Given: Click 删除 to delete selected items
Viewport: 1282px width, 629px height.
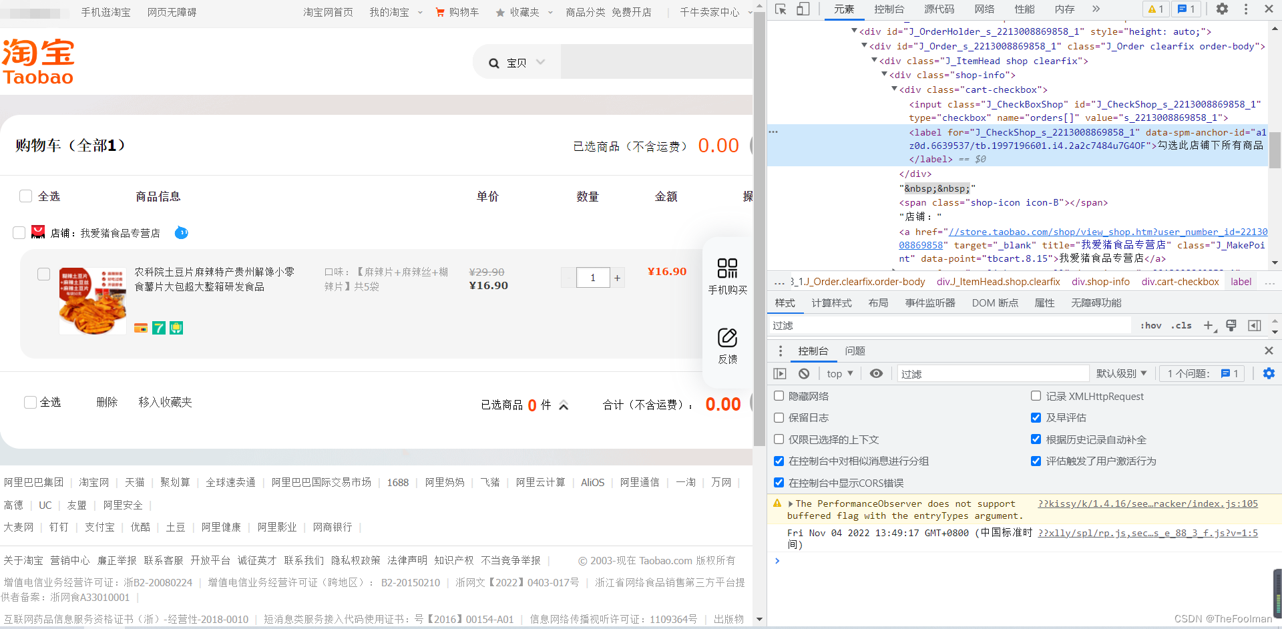Looking at the screenshot, I should tap(107, 402).
